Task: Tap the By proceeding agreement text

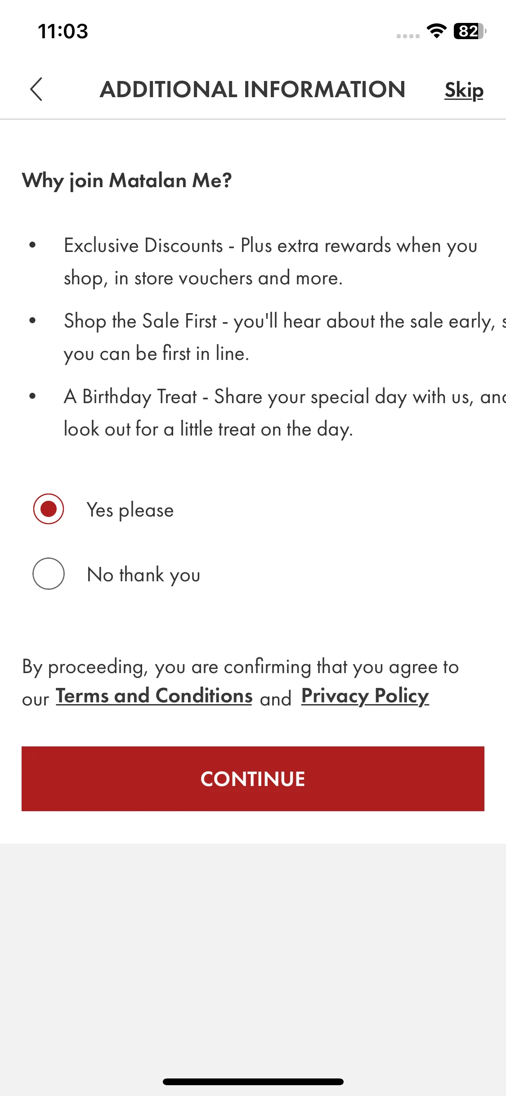Action: tap(241, 683)
